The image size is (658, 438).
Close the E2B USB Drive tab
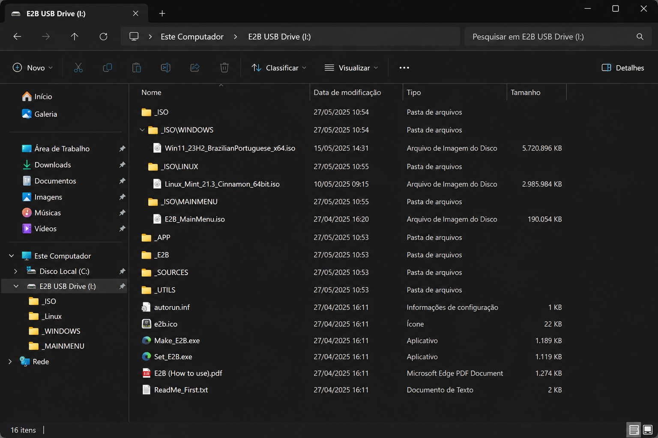click(136, 14)
